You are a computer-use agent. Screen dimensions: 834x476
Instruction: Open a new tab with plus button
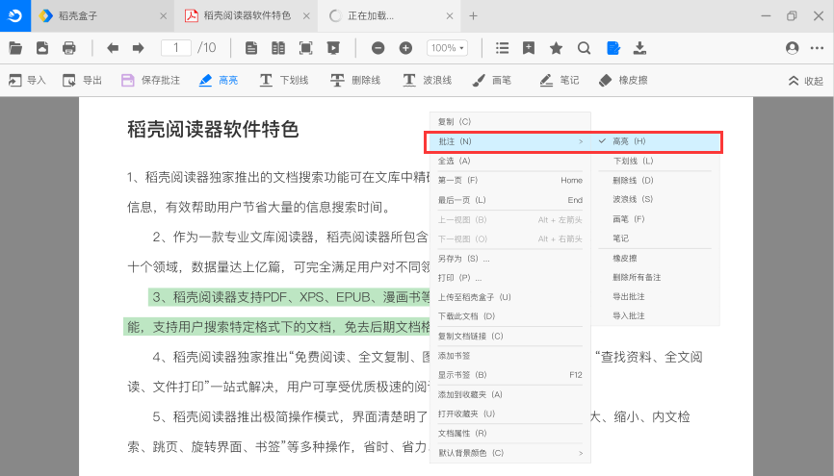point(473,16)
